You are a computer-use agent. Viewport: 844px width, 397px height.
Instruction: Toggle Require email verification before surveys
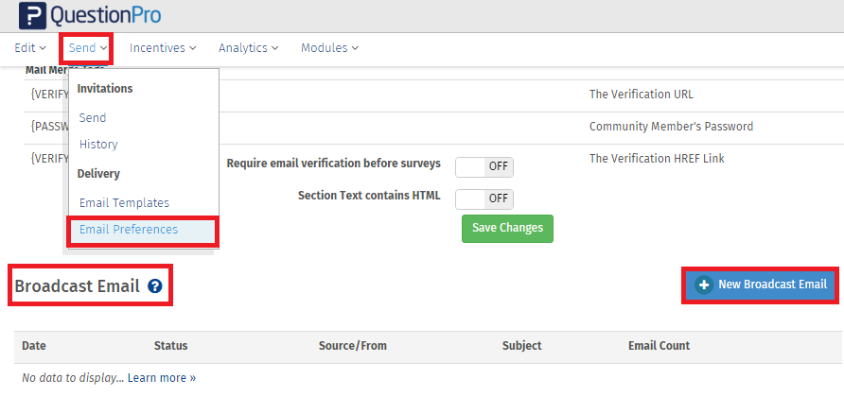[484, 166]
